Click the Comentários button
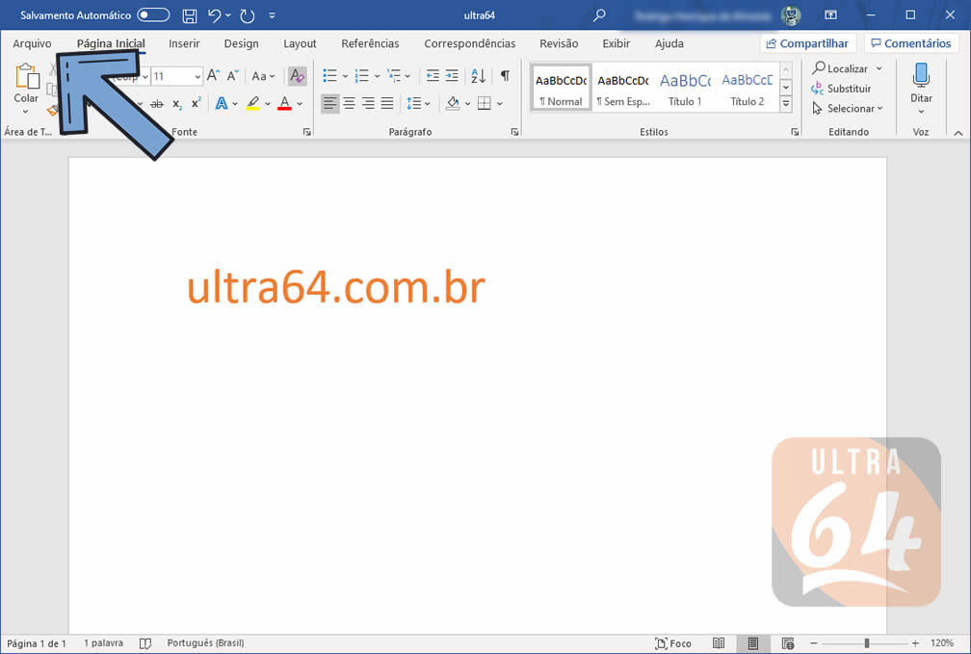Screen dimensions: 971x654 coord(911,43)
